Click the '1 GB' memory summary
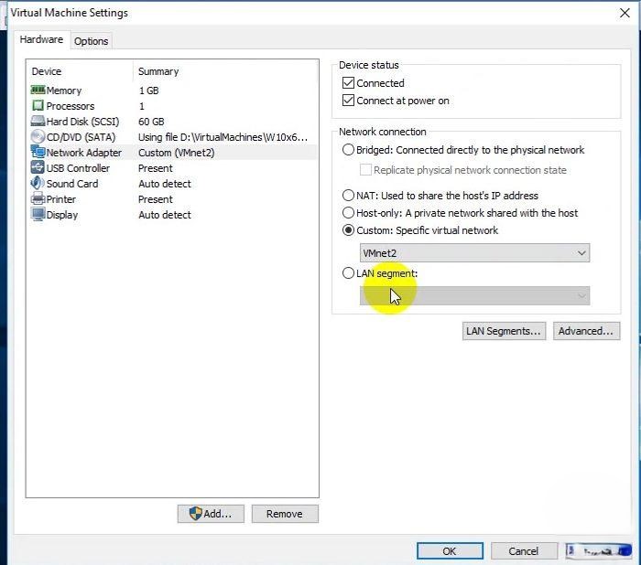Viewport: 641px width, 565px height. point(148,91)
